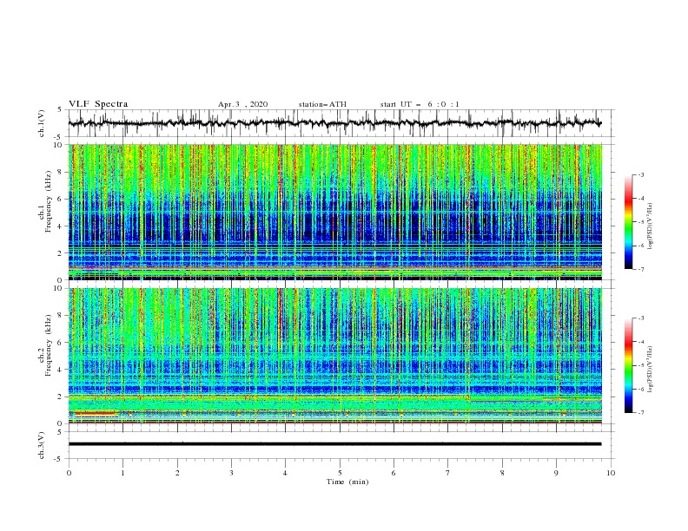Click the ch.2 spectrogram panel

(335, 356)
